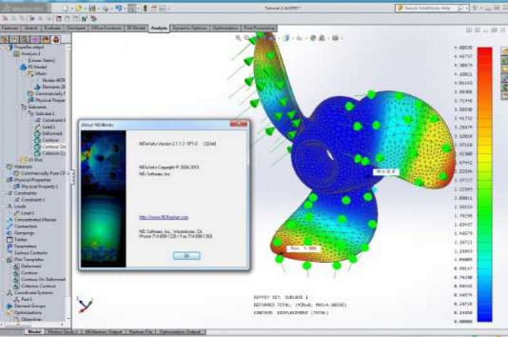The height and width of the screenshot is (337, 508).
Task: Switch to the Optimization ribbon tab
Action: click(225, 28)
